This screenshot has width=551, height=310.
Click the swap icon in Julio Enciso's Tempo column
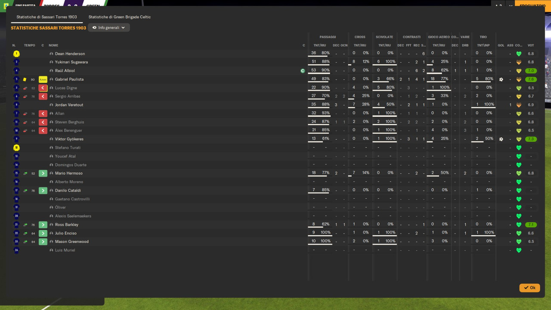coord(25,233)
